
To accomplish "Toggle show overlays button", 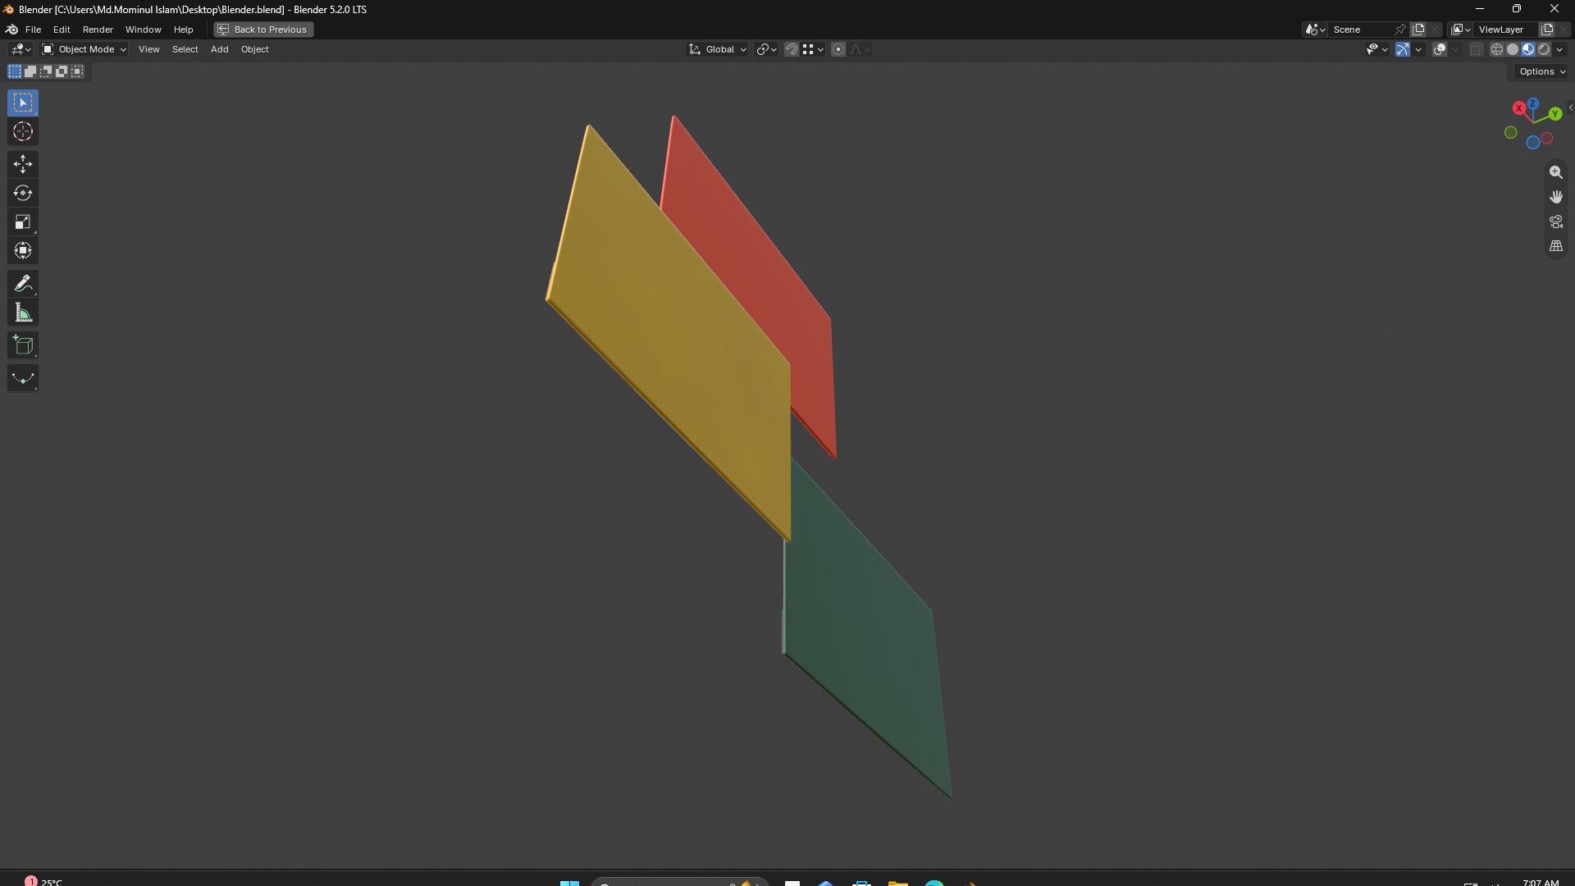I will tap(1440, 49).
